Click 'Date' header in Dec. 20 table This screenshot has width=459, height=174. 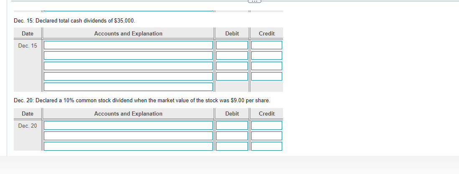[28, 114]
